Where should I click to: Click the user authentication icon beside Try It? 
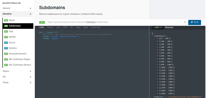pyautogui.click(x=185, y=22)
